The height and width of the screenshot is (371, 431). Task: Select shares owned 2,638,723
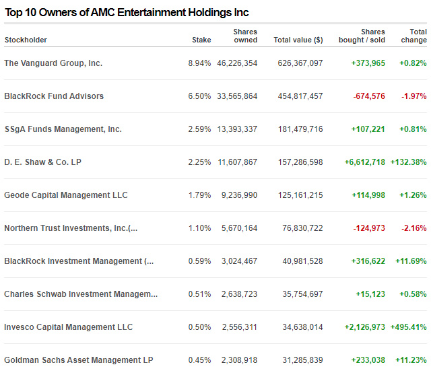240,294
